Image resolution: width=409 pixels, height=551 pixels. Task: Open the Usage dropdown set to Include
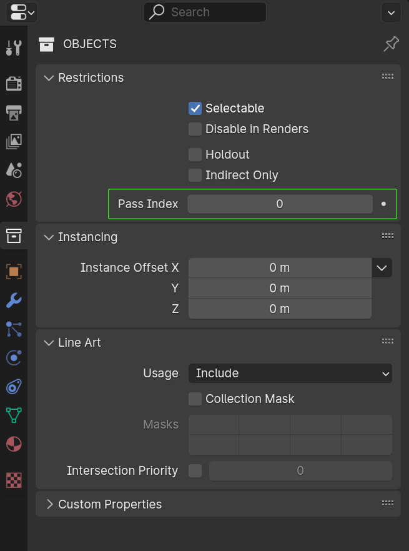(x=290, y=373)
